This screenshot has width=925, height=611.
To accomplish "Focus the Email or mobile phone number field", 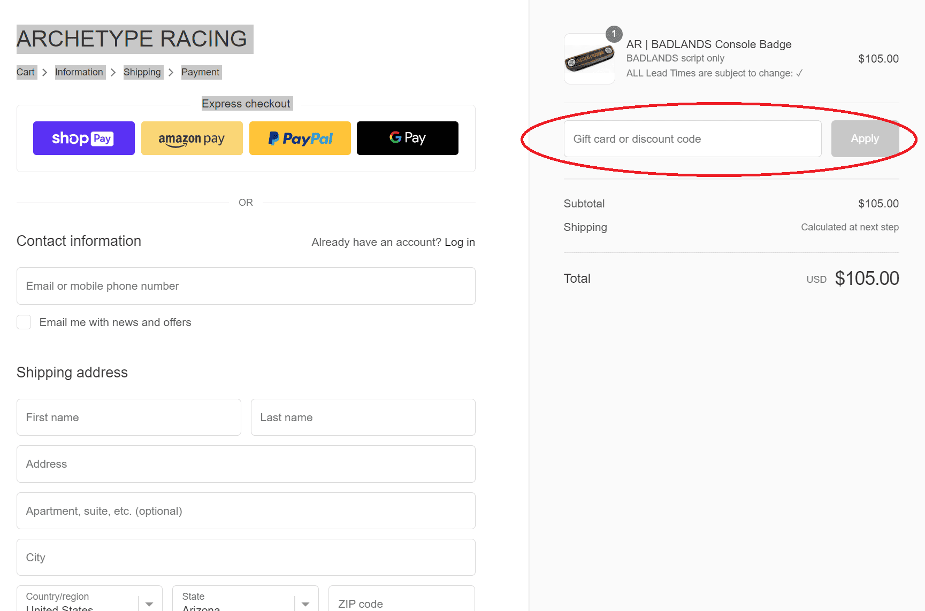I will 246,286.
